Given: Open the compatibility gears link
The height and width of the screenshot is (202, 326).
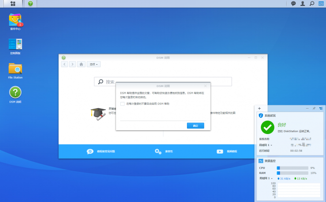Looking at the screenshot, I should point(163,151).
